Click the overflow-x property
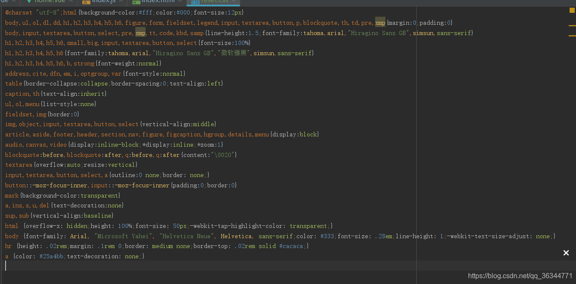 pyautogui.click(x=45, y=226)
